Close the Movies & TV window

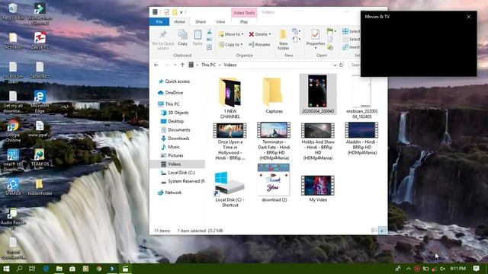469,17
